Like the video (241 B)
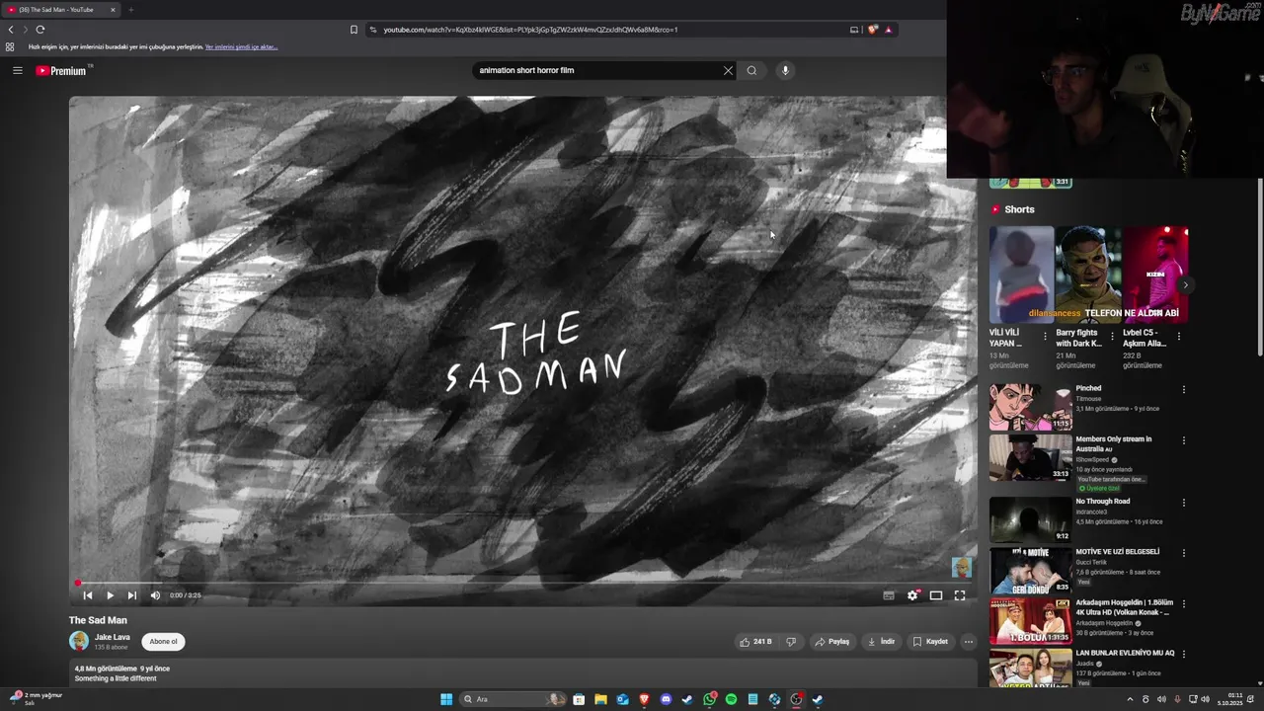 point(755,641)
